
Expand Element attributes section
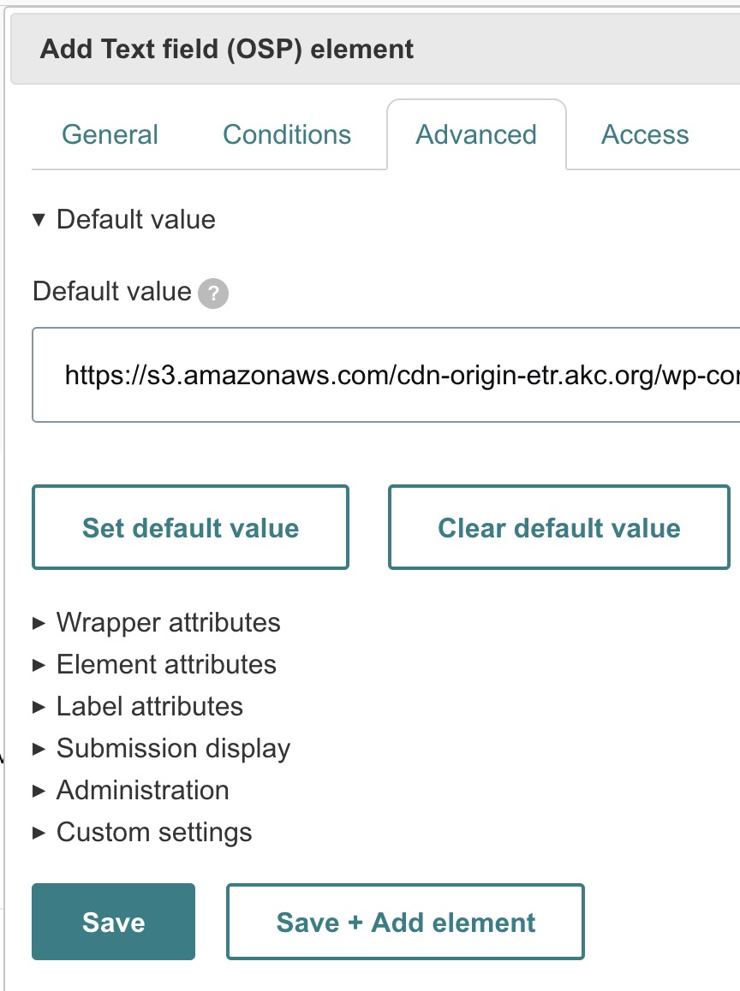[x=166, y=664]
